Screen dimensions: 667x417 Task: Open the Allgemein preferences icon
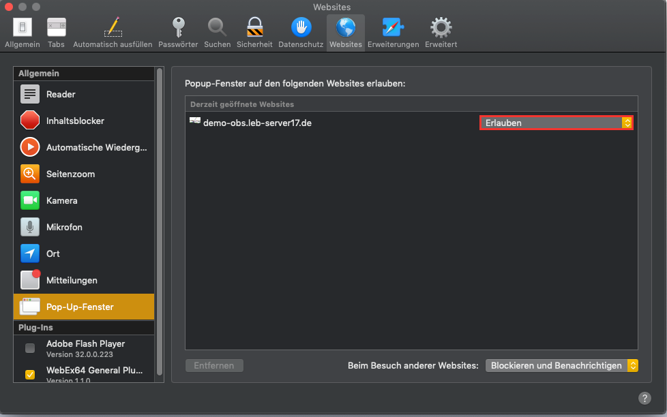(x=23, y=28)
